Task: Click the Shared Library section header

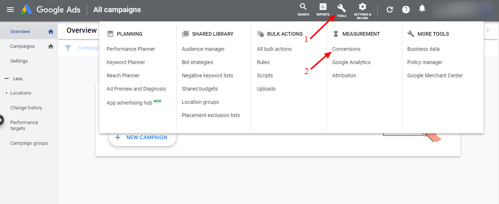Action: (208, 34)
